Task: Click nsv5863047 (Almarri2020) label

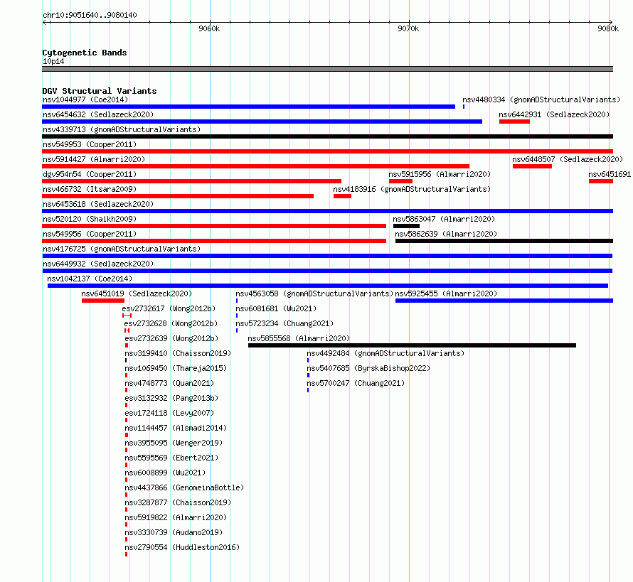Action: coord(444,219)
